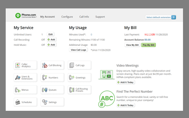Open the My Account menu

(47, 17)
